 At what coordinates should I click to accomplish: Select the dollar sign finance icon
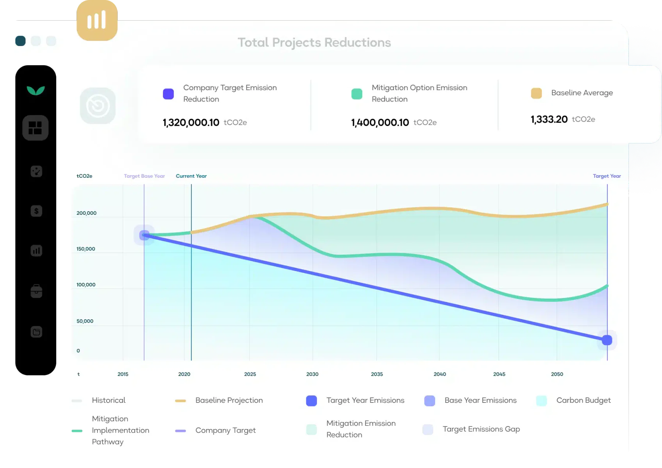tap(36, 211)
